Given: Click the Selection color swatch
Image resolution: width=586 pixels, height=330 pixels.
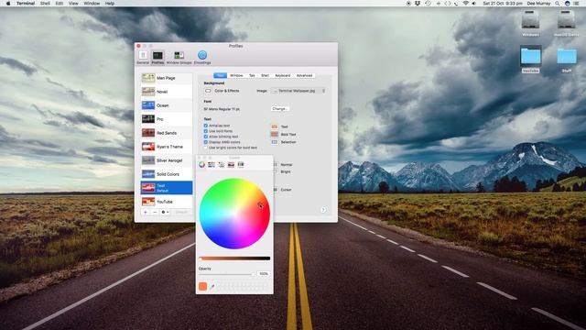Looking at the screenshot, I should click(x=275, y=142).
